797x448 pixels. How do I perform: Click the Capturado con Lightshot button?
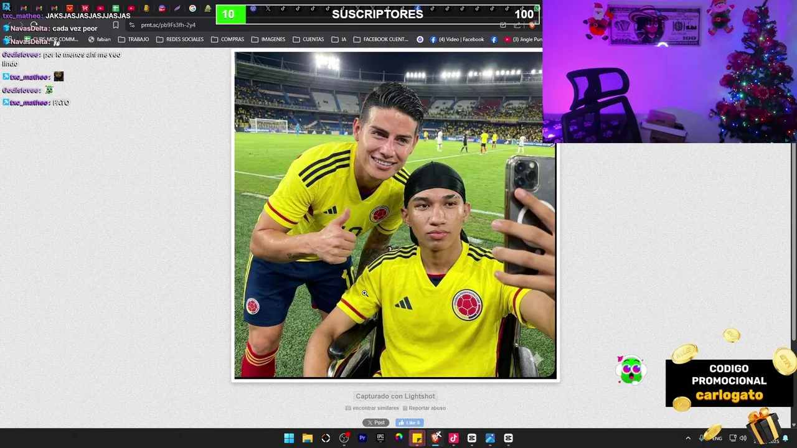395,396
